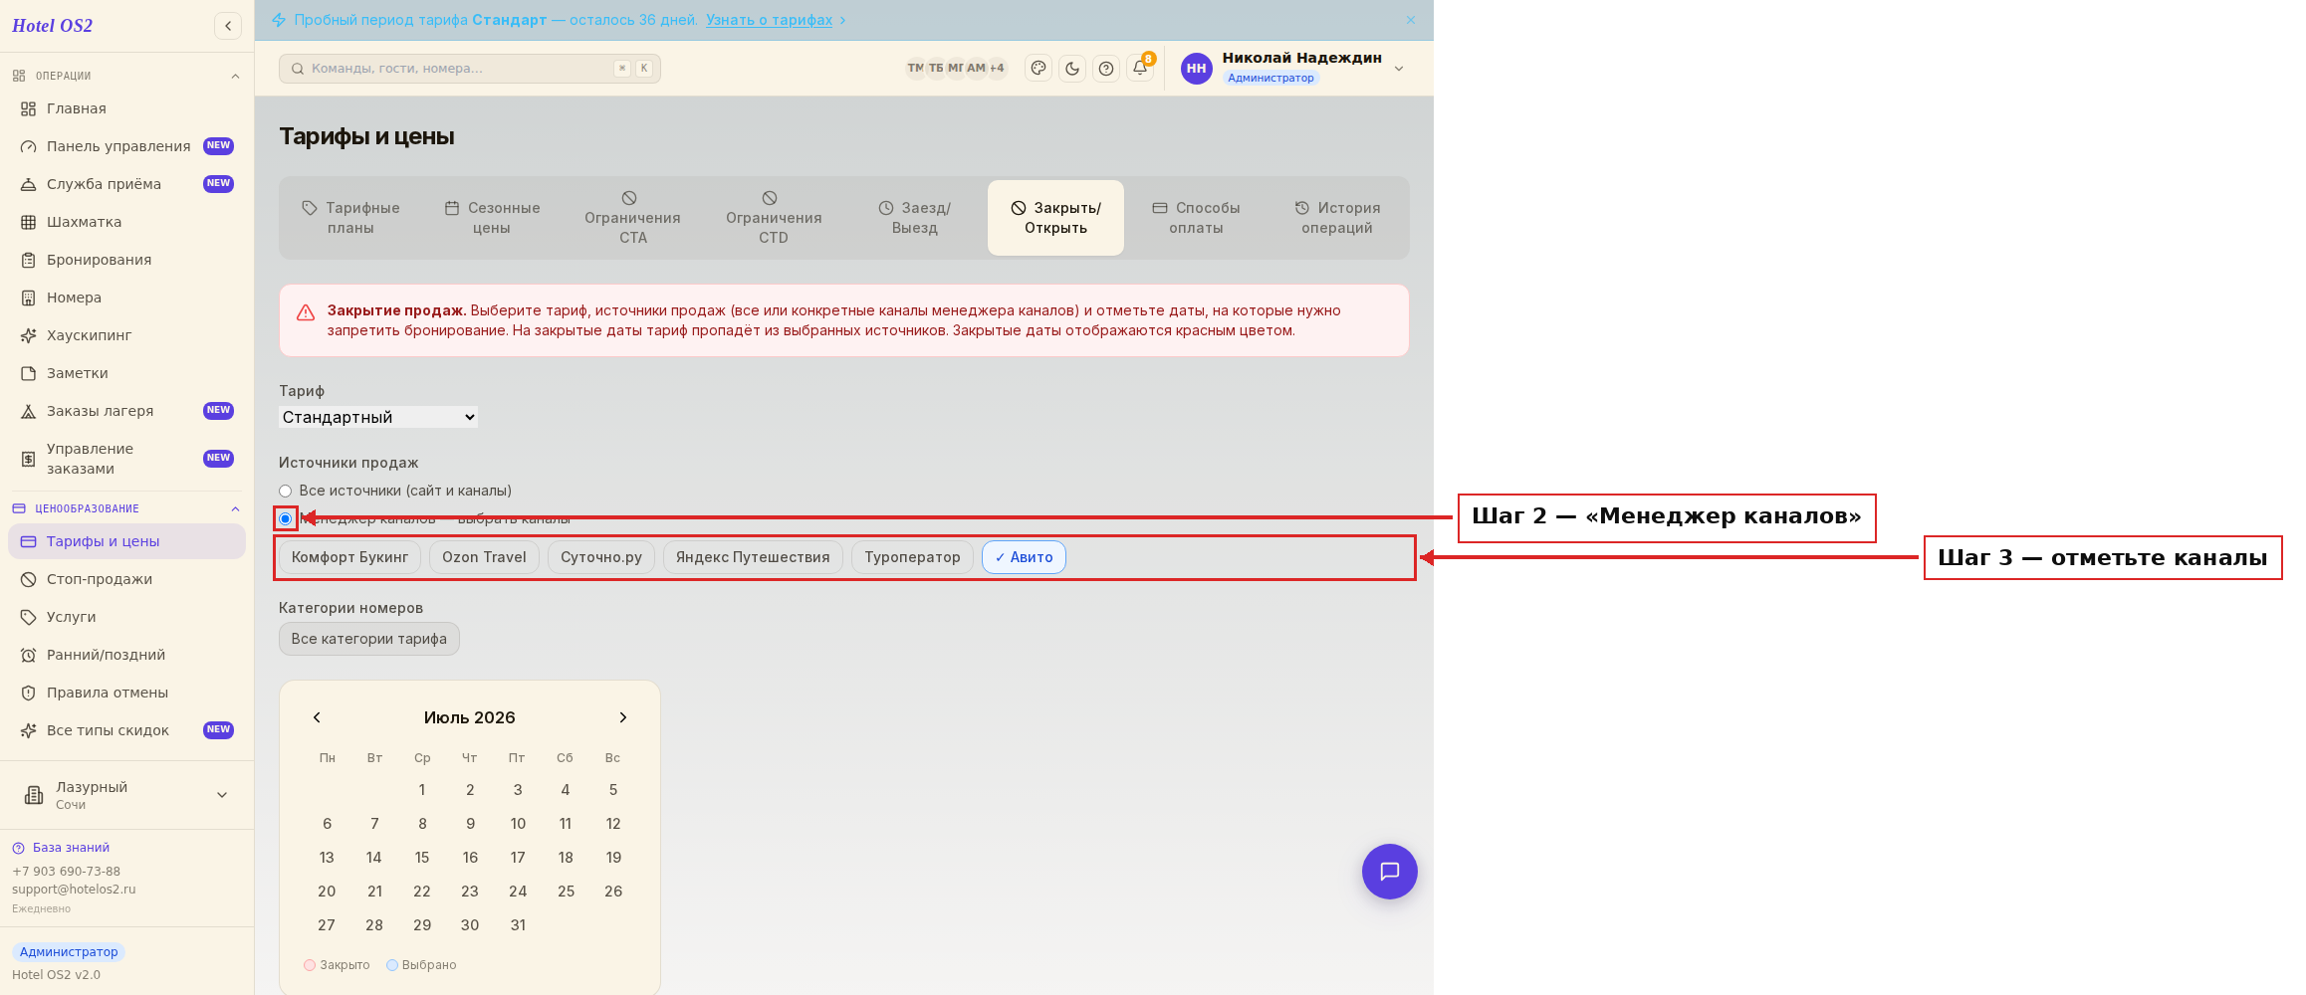The image size is (2306, 995).
Task: Select July 15 in the calendar
Action: [422, 858]
